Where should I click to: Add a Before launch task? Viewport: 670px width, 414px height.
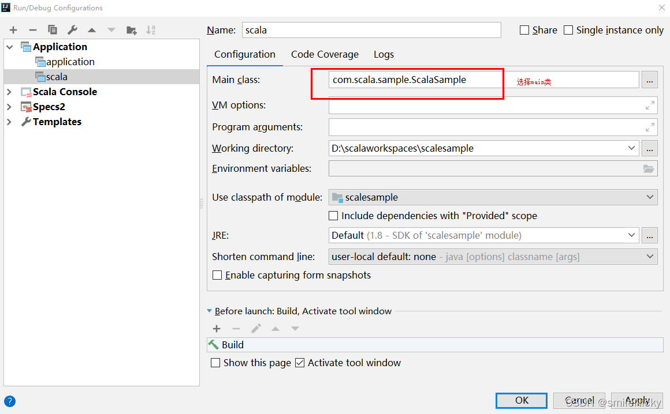(217, 329)
